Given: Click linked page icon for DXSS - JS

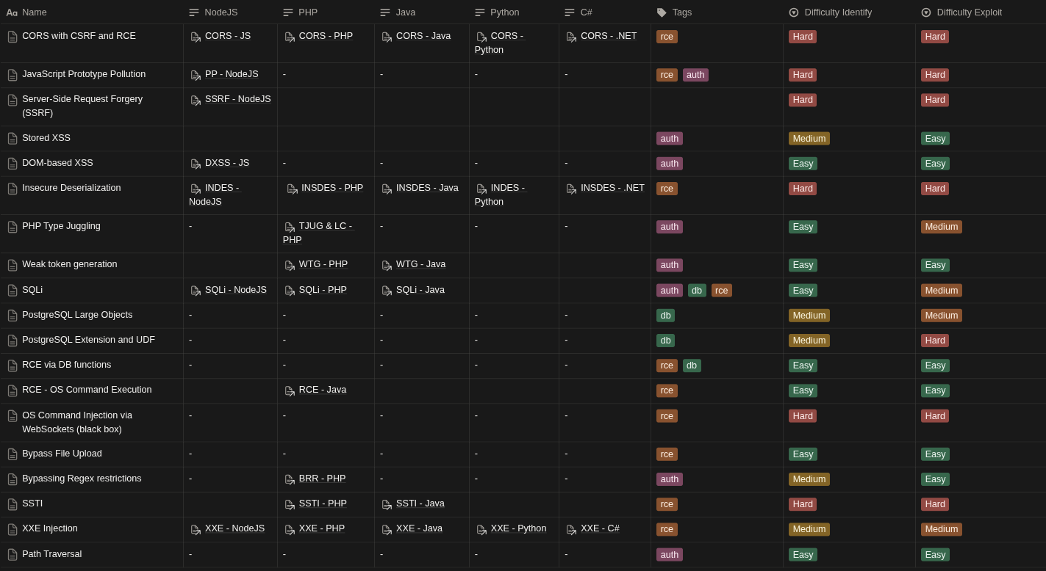Looking at the screenshot, I should click(196, 164).
